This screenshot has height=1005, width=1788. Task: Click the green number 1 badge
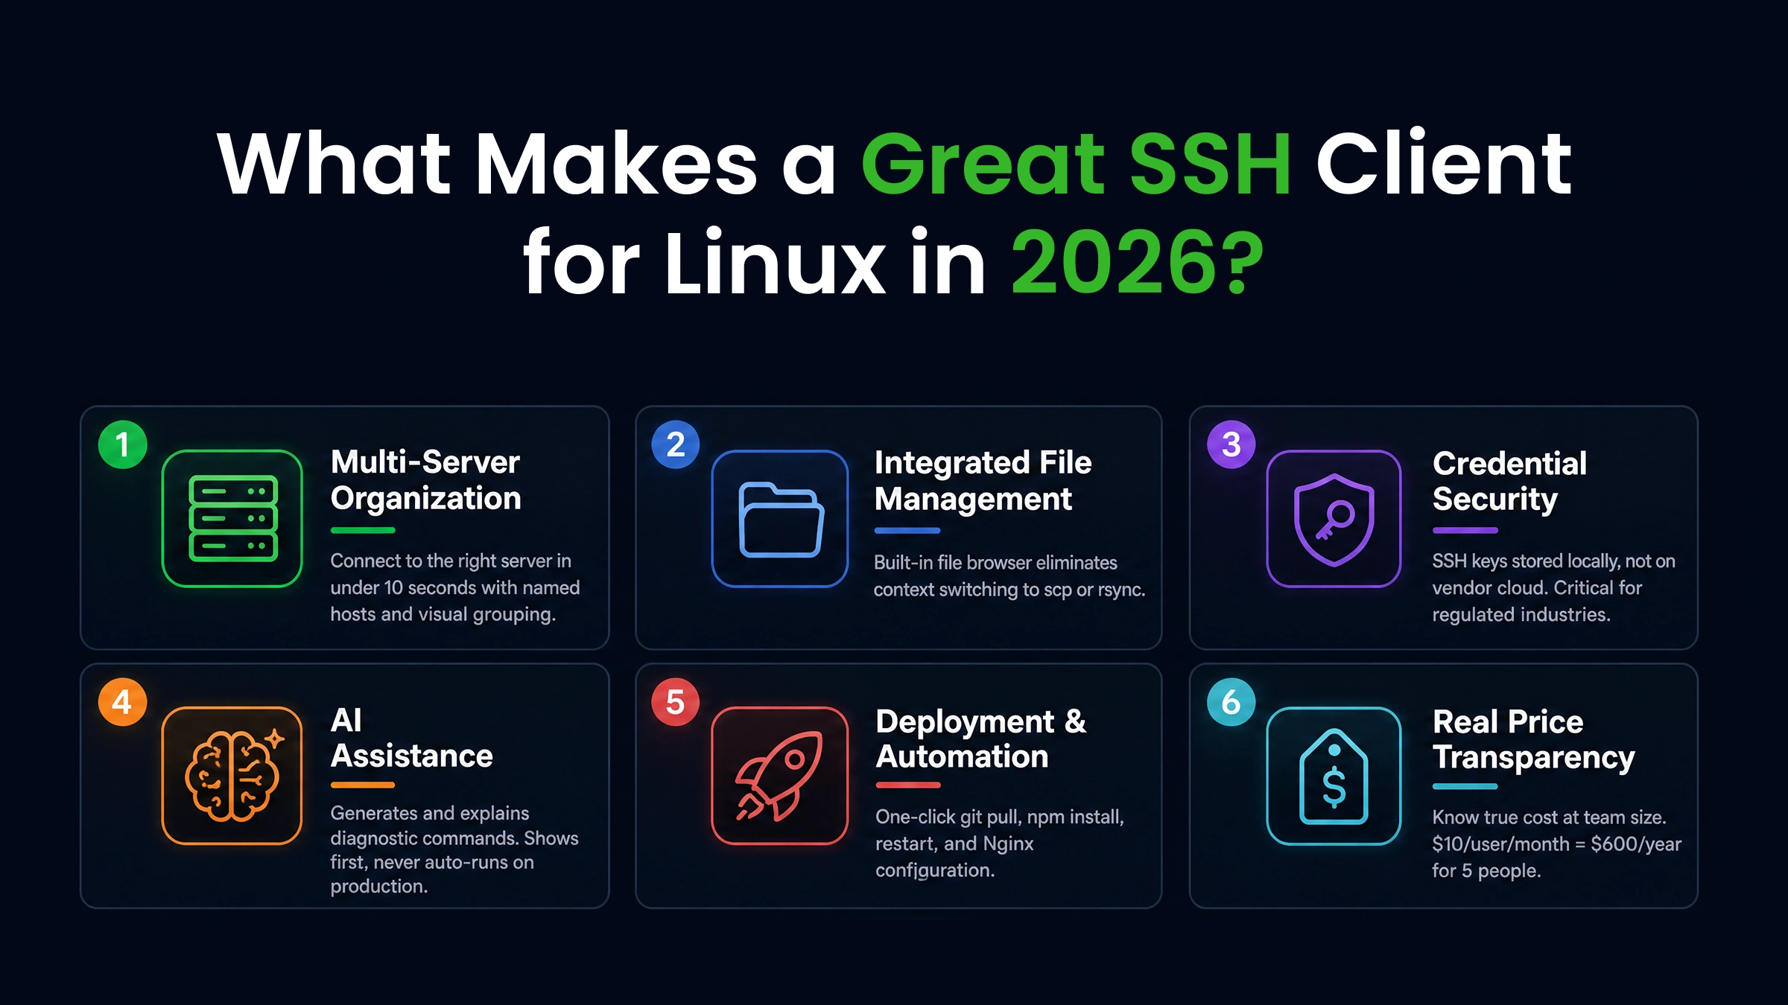click(x=123, y=444)
